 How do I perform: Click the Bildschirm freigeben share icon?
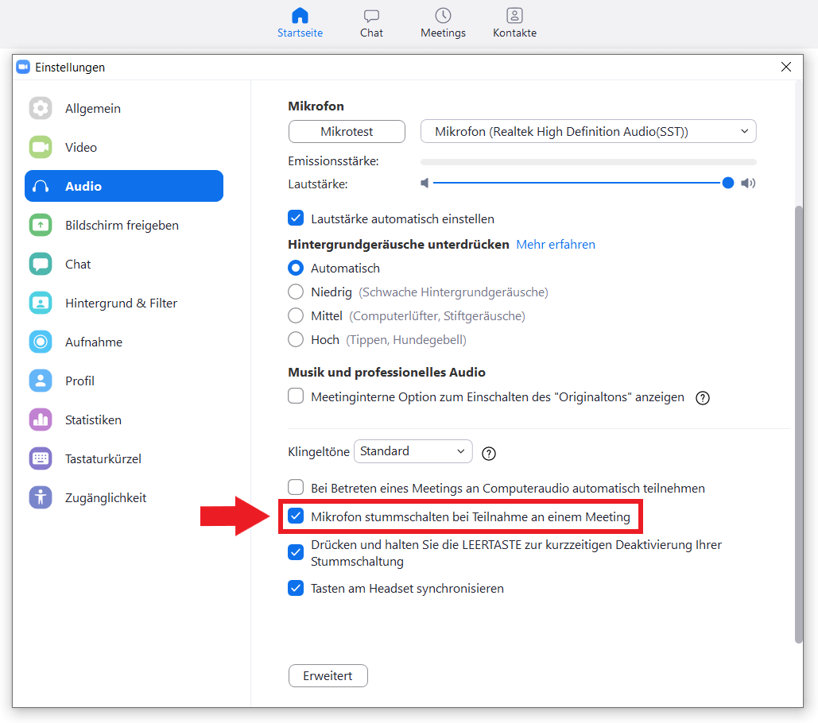pyautogui.click(x=41, y=225)
